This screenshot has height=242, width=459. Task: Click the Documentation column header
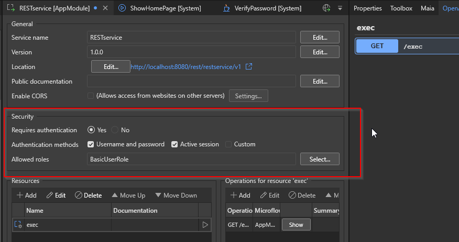tap(155, 211)
